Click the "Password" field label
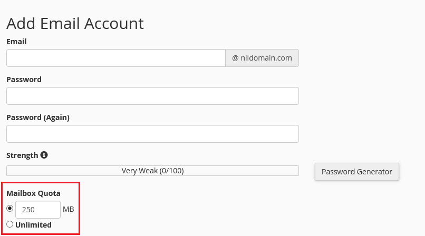Viewport: 425px width, 236px height. pos(24,80)
